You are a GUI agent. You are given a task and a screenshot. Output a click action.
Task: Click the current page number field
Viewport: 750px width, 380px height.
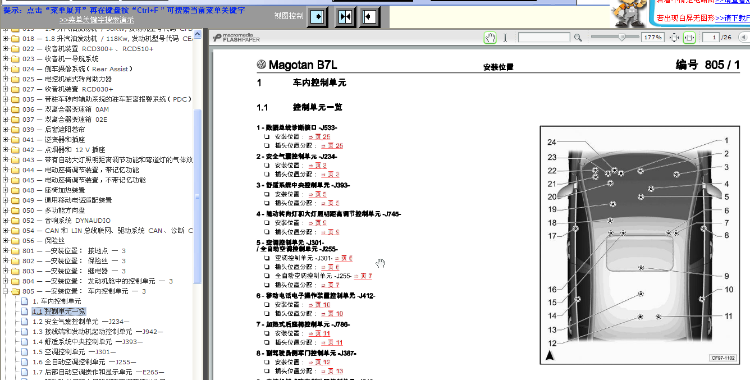pos(712,38)
